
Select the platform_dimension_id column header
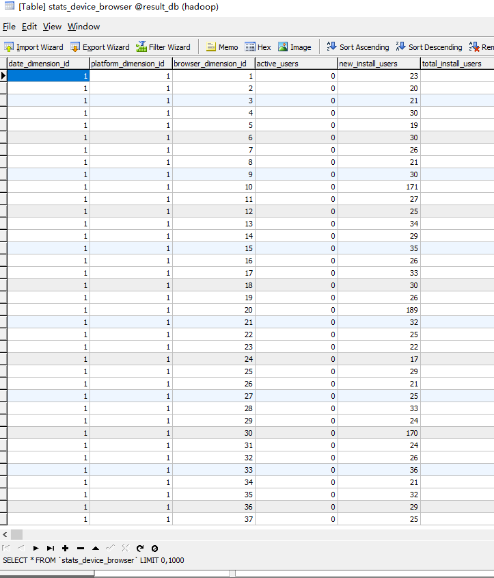tap(131, 64)
